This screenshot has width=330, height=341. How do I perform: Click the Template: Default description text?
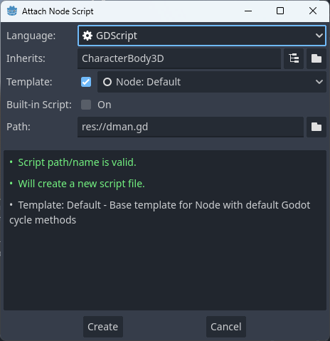coord(160,213)
